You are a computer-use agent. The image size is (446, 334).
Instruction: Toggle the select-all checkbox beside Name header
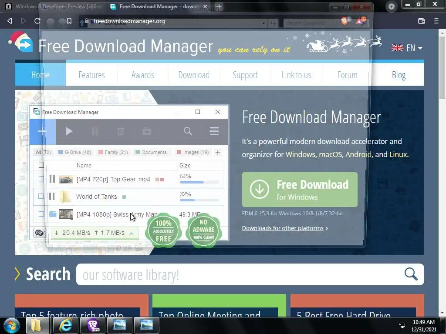point(41,165)
